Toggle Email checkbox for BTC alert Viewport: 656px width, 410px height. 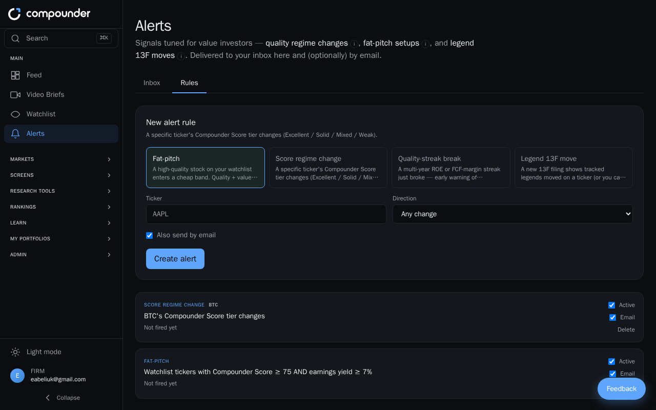pos(612,317)
